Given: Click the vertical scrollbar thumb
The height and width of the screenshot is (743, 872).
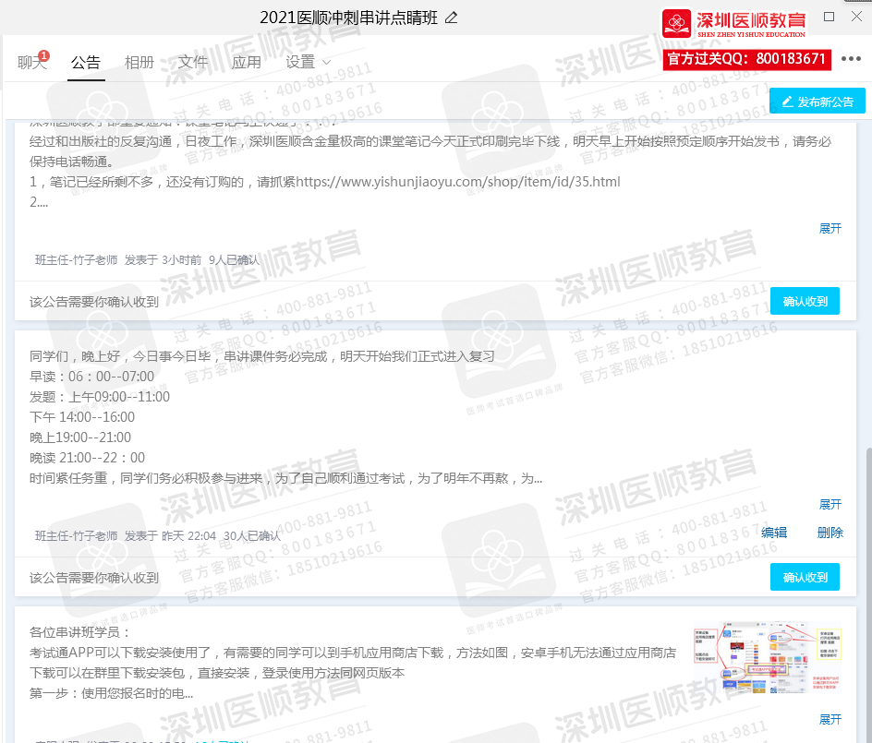Looking at the screenshot, I should 868,593.
